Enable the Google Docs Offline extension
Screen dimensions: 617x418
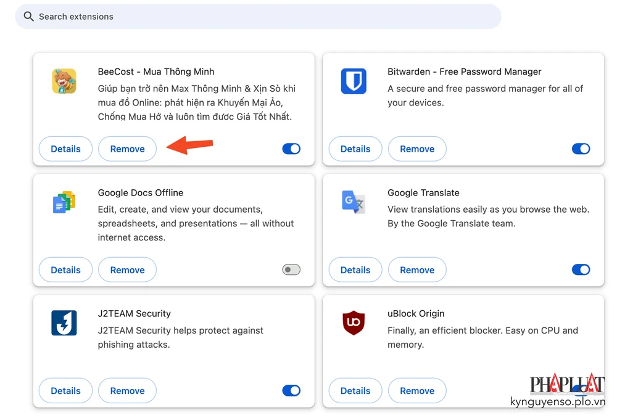[x=291, y=269]
